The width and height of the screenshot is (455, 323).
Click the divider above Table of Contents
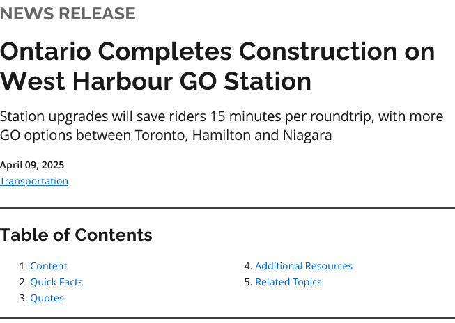coord(227,208)
